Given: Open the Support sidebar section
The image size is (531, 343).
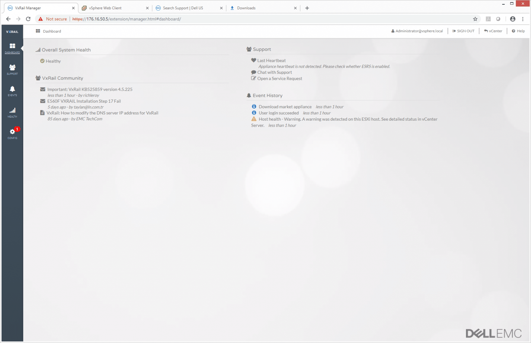Looking at the screenshot, I should point(12,69).
